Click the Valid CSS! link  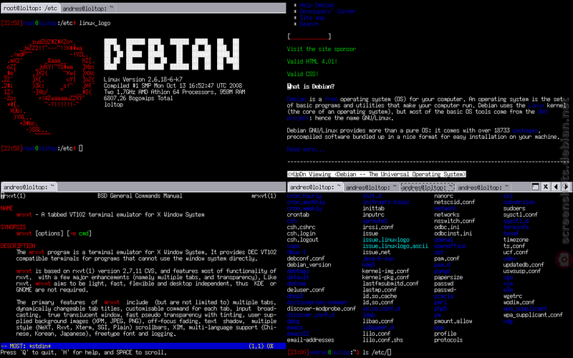point(302,74)
